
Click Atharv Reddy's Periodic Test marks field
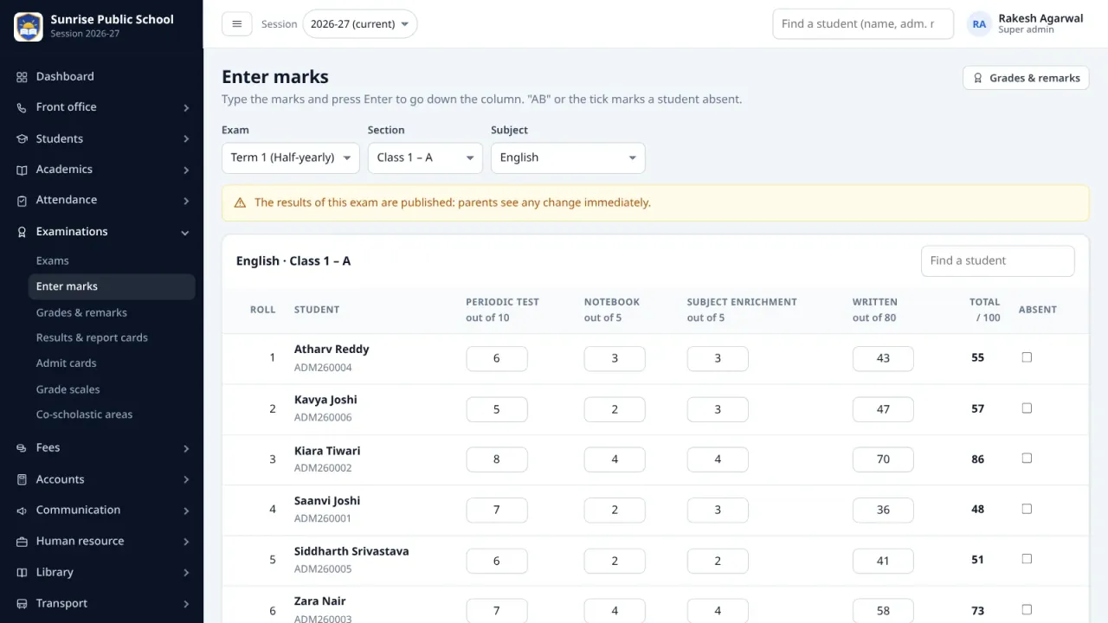click(x=497, y=358)
